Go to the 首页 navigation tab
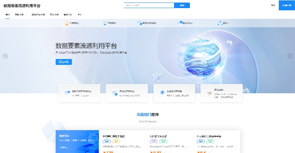The width and height of the screenshot is (295, 153). [x=8, y=15]
